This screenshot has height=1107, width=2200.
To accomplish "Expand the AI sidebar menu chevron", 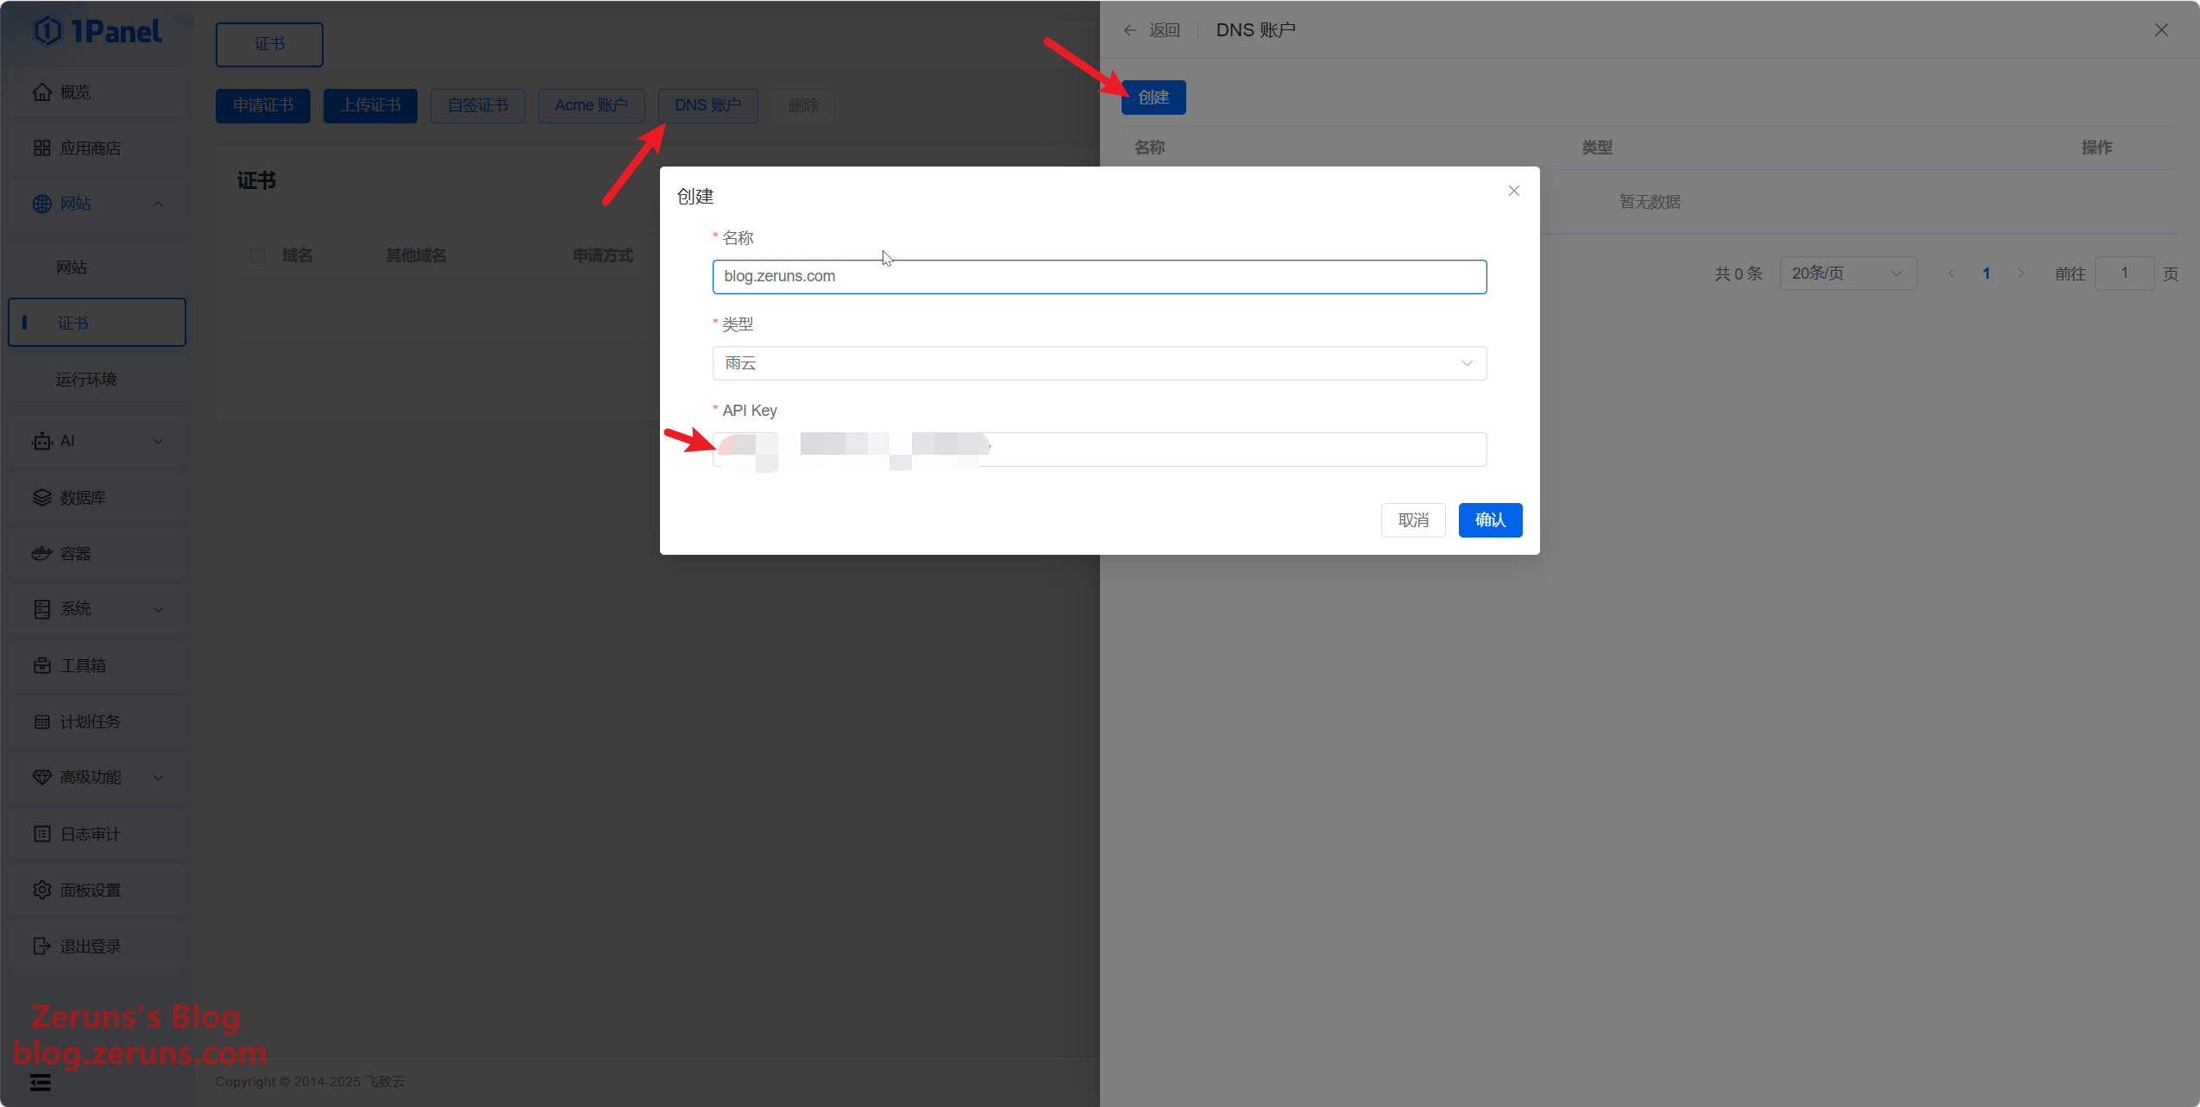I will click(x=158, y=442).
